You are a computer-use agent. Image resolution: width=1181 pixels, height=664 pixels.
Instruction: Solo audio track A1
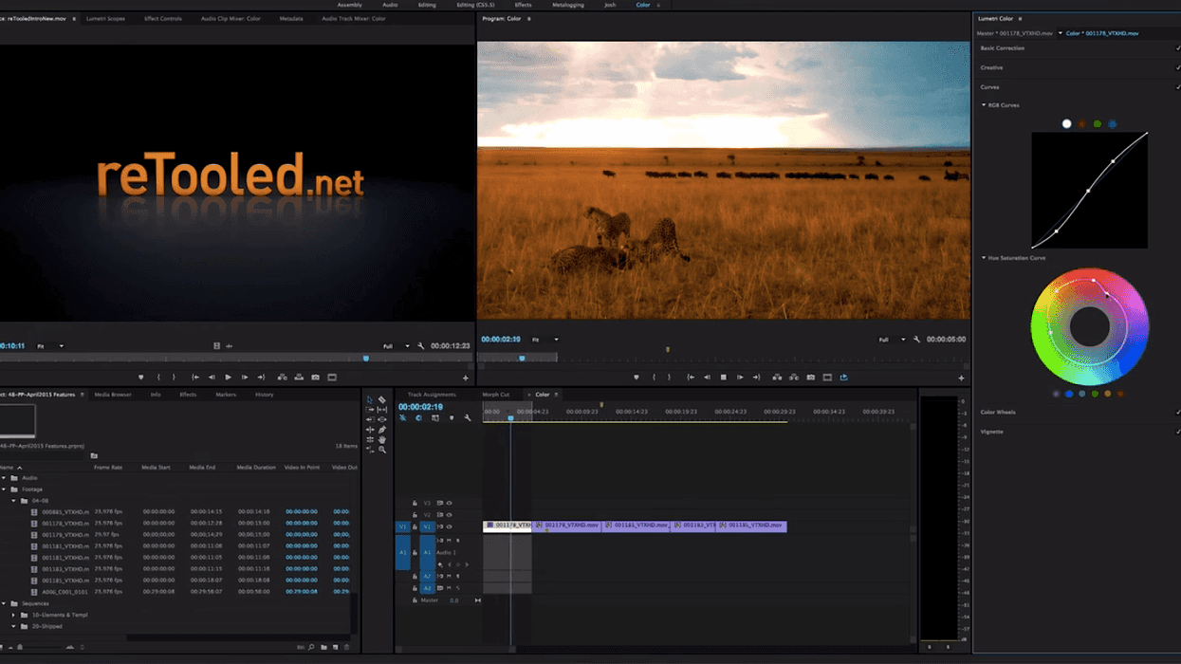point(458,541)
